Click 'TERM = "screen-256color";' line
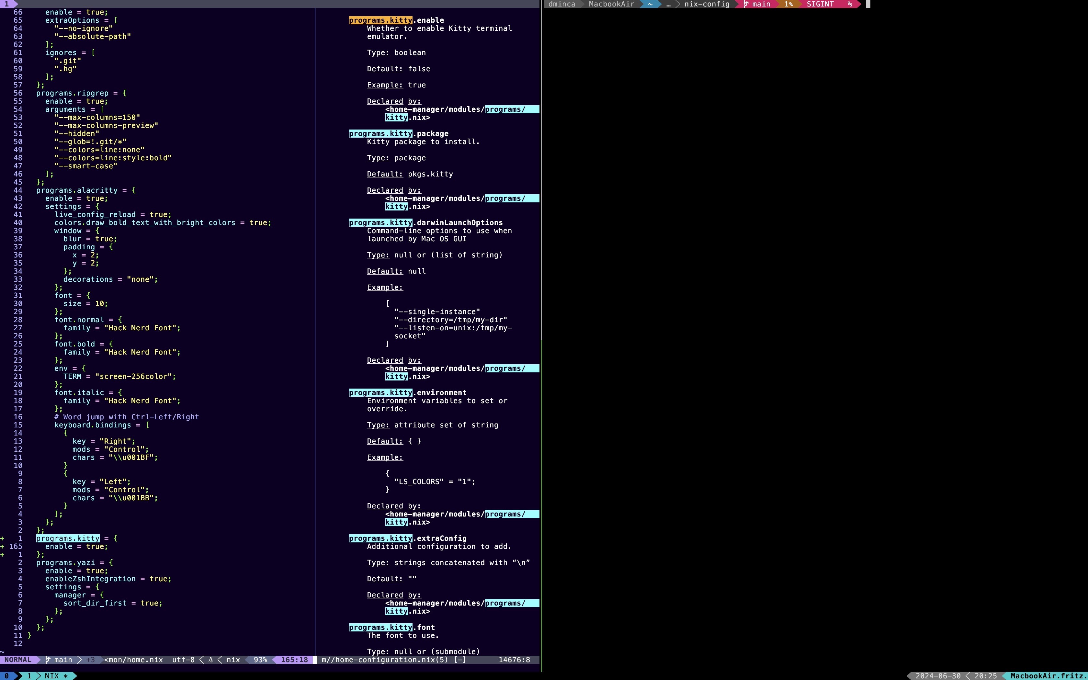Image resolution: width=1088 pixels, height=680 pixels. click(x=119, y=376)
